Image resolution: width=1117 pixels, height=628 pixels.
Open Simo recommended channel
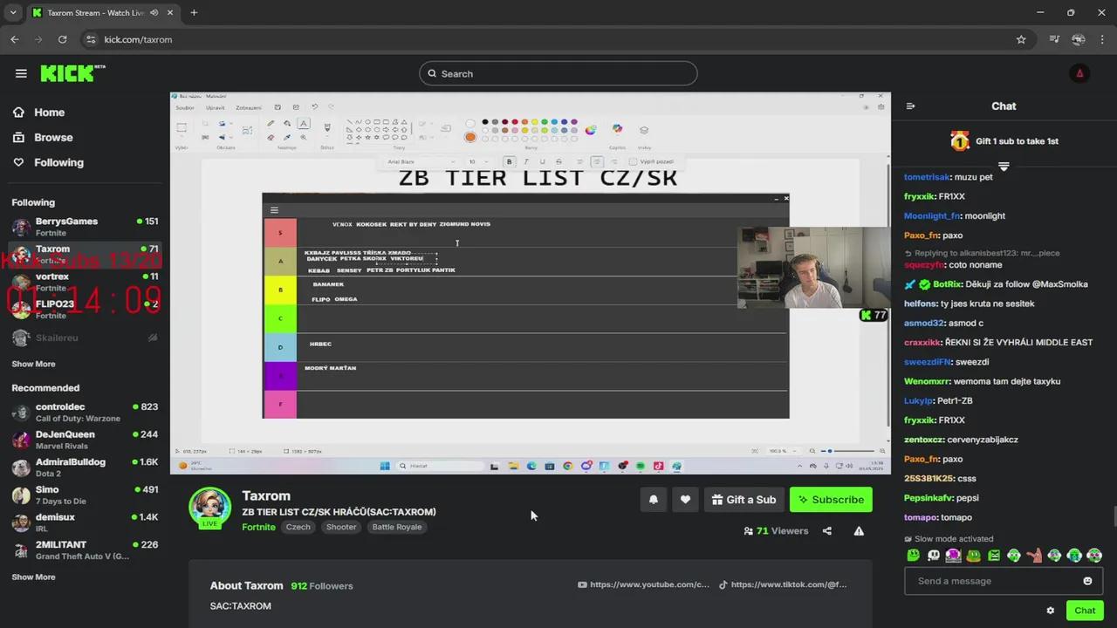tap(85, 495)
